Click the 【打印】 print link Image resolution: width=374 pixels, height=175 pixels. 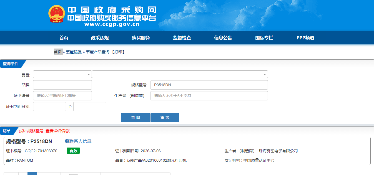(118, 52)
